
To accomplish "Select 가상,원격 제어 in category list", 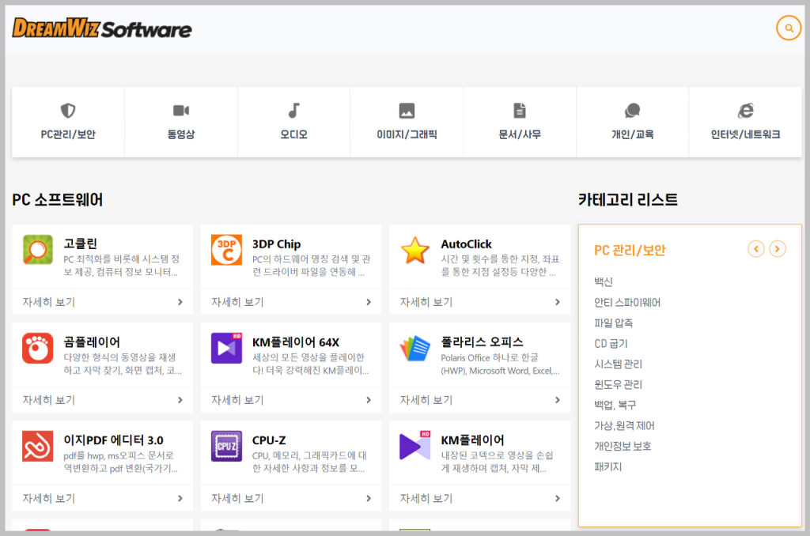I will click(624, 425).
